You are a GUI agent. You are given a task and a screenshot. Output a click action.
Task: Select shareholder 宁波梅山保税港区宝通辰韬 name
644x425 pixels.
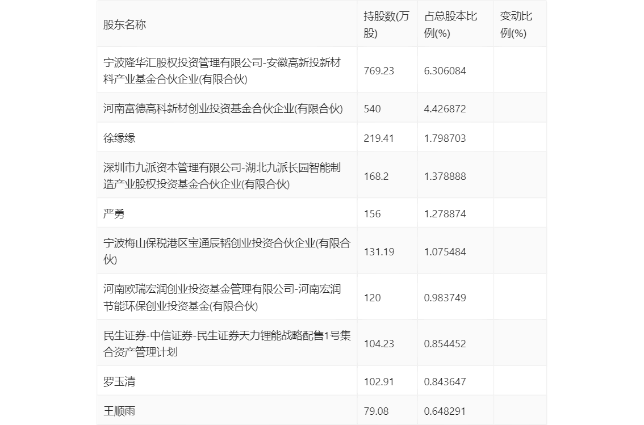pos(227,251)
